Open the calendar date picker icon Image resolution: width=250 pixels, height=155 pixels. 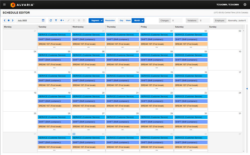pos(43,20)
